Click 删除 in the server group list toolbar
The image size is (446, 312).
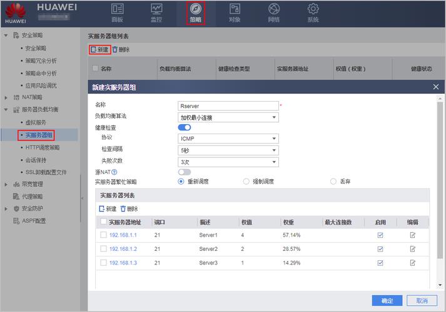121,50
